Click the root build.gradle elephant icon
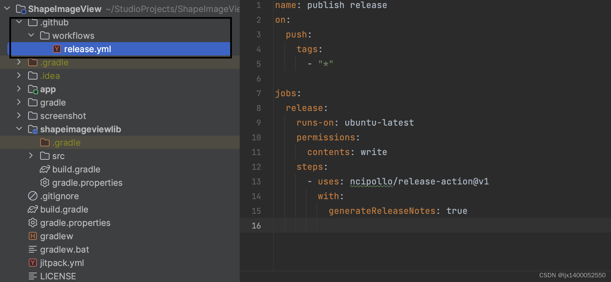 pyautogui.click(x=33, y=209)
